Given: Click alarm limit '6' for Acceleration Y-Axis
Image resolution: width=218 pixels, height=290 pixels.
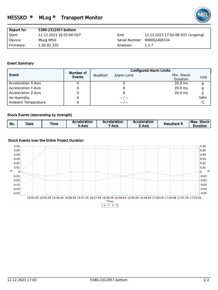Looking at the screenshot, I should (x=124, y=88).
